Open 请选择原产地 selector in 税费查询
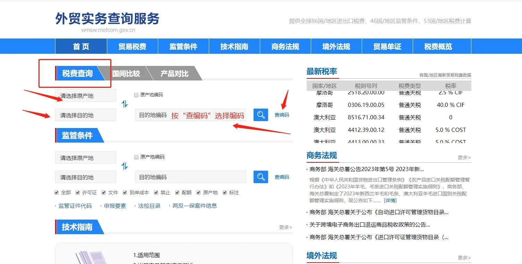 point(86,96)
